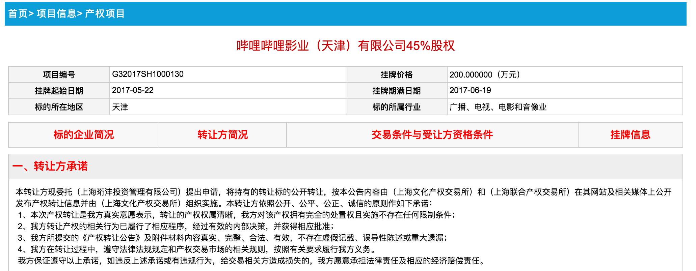Click the 挂牌价格 label cell

[397, 74]
